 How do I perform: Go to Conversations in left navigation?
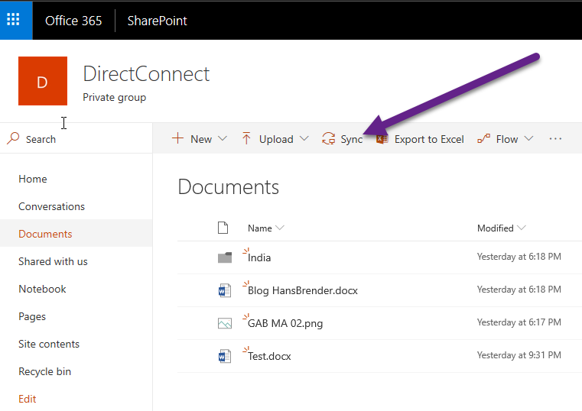[51, 206]
